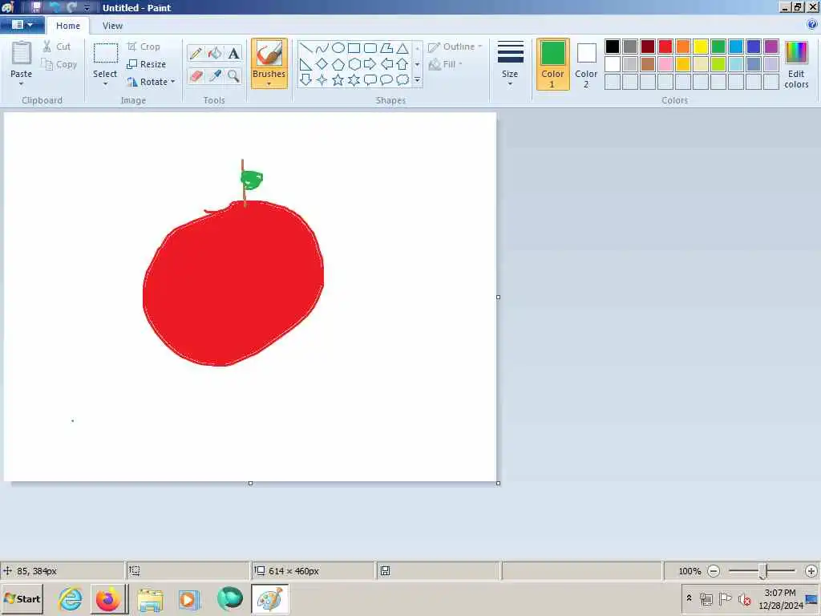The height and width of the screenshot is (616, 821).
Task: Activate the Color 1 selector
Action: pos(553,64)
